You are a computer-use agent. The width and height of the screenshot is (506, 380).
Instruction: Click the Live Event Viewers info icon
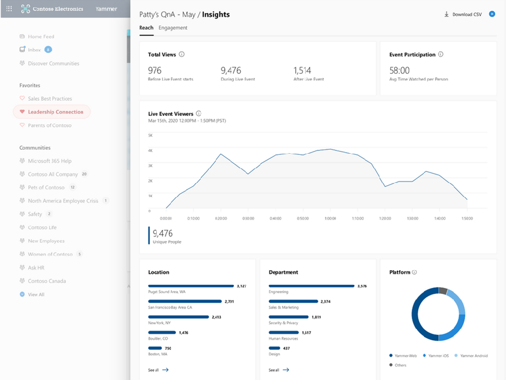(198, 113)
